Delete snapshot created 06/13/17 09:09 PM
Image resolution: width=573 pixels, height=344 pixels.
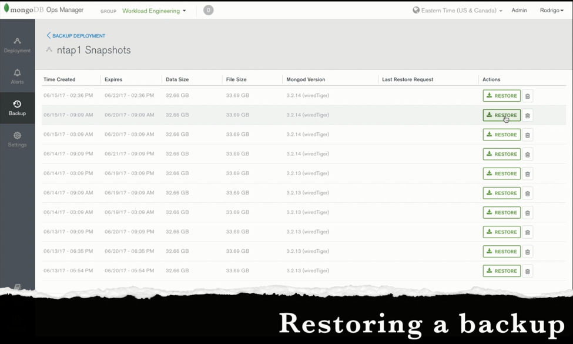(x=527, y=232)
